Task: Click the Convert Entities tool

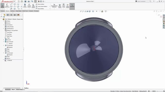Action: 29,5
